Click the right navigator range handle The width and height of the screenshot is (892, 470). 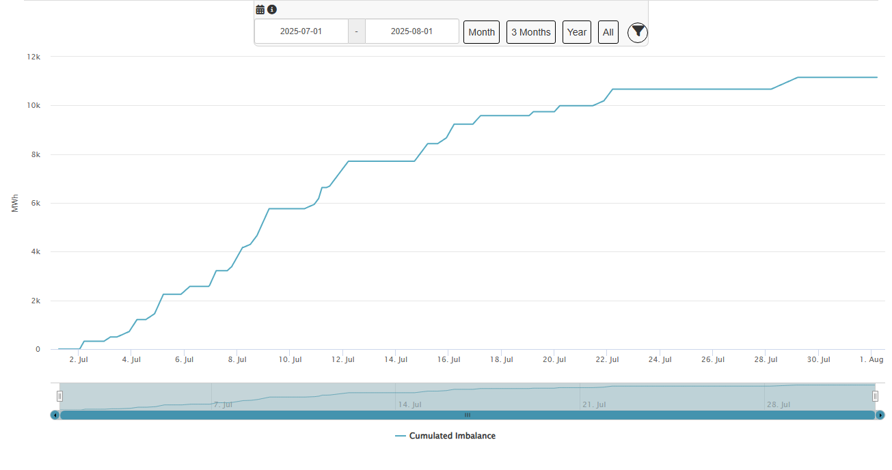(x=875, y=396)
